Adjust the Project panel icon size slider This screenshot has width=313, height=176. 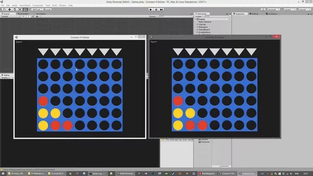tap(224, 166)
